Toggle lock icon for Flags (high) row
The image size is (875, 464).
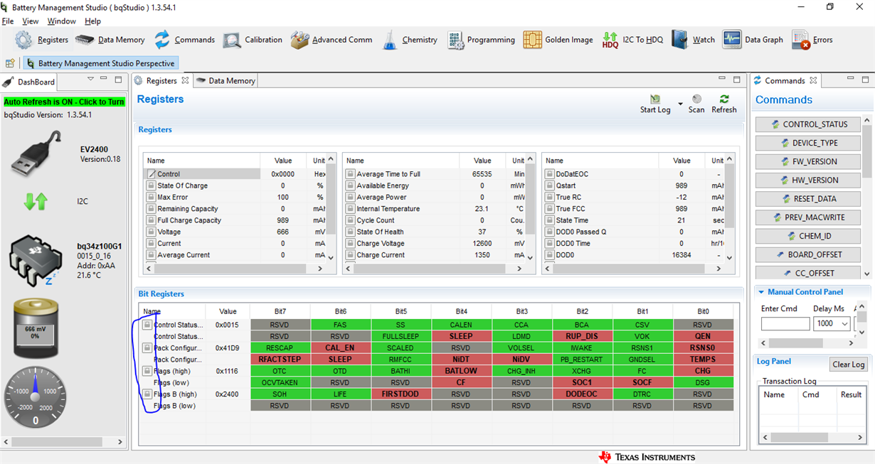[147, 371]
